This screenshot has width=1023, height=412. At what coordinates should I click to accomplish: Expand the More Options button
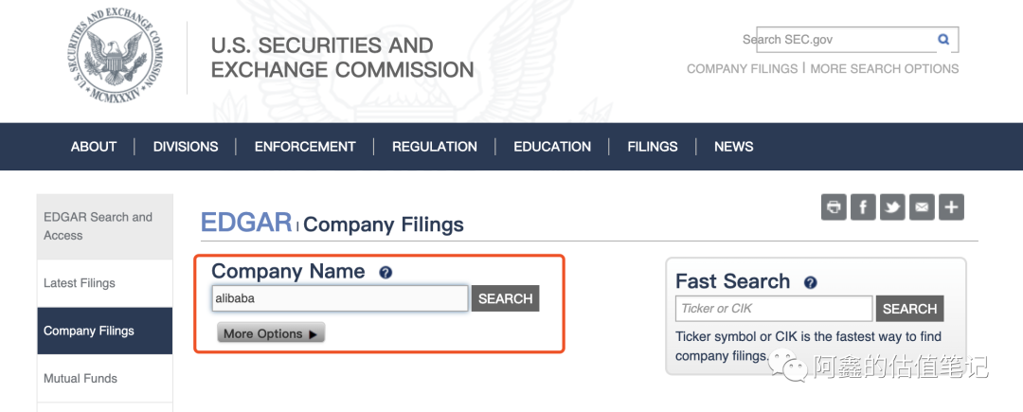(271, 333)
